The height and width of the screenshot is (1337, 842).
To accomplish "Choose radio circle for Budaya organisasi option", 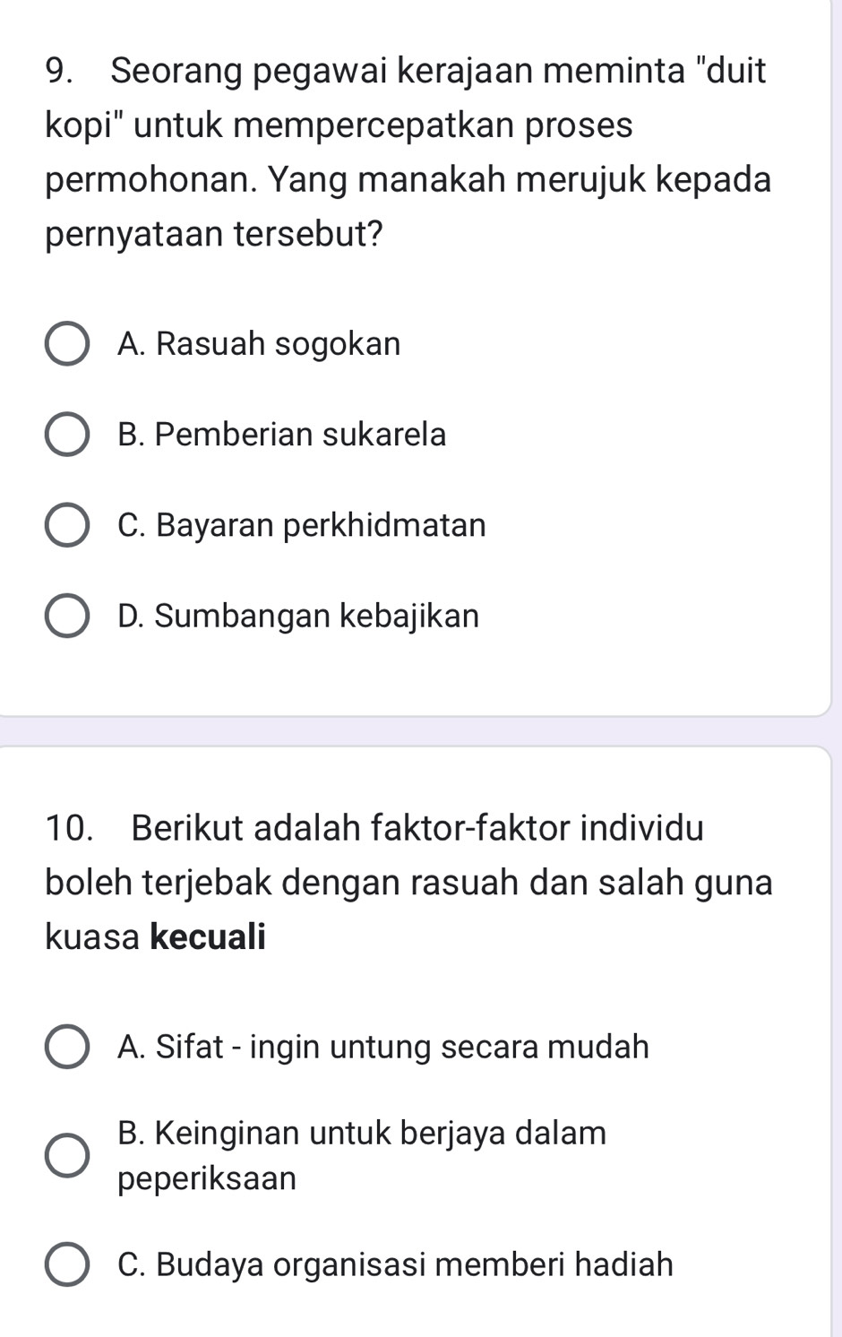I will point(66,1265).
